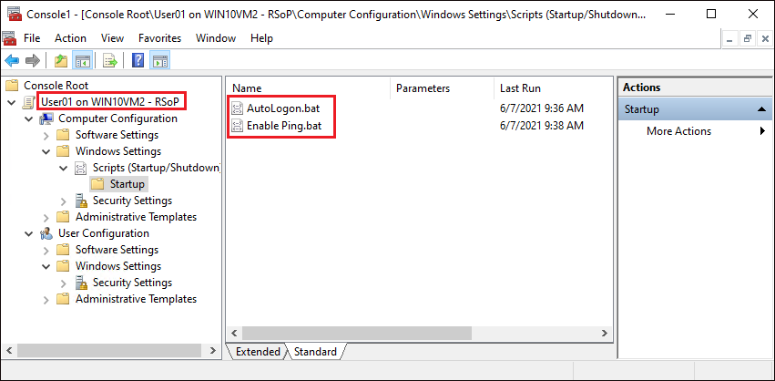This screenshot has width=775, height=381.
Task: Collapse the Computer Configuration tree node
Action: [29, 118]
